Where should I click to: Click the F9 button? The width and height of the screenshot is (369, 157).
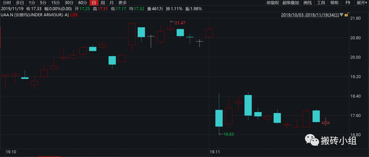[x=348, y=3]
